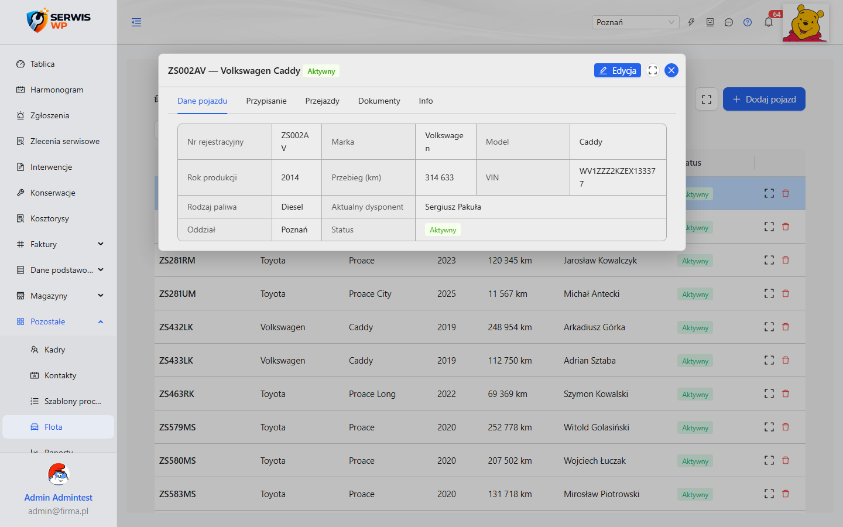Open details icon for row ZS281RM
843x527 pixels.
769,260
